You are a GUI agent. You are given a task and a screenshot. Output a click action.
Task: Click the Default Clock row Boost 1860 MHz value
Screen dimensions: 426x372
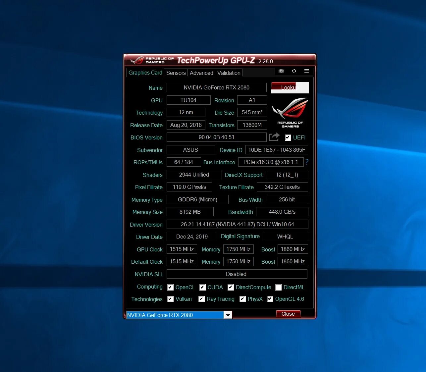point(293,261)
